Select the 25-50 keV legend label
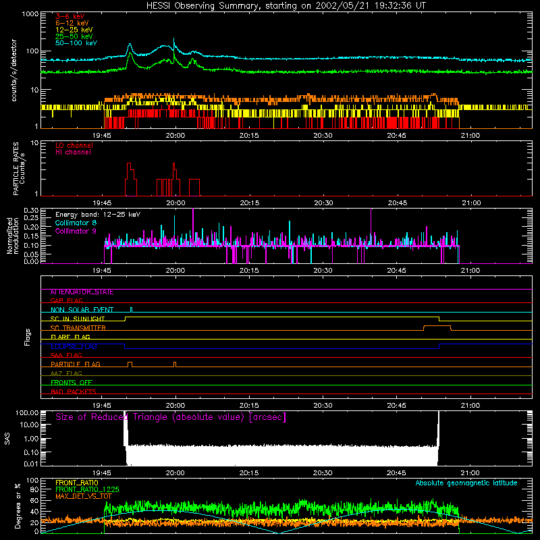 pos(74,36)
